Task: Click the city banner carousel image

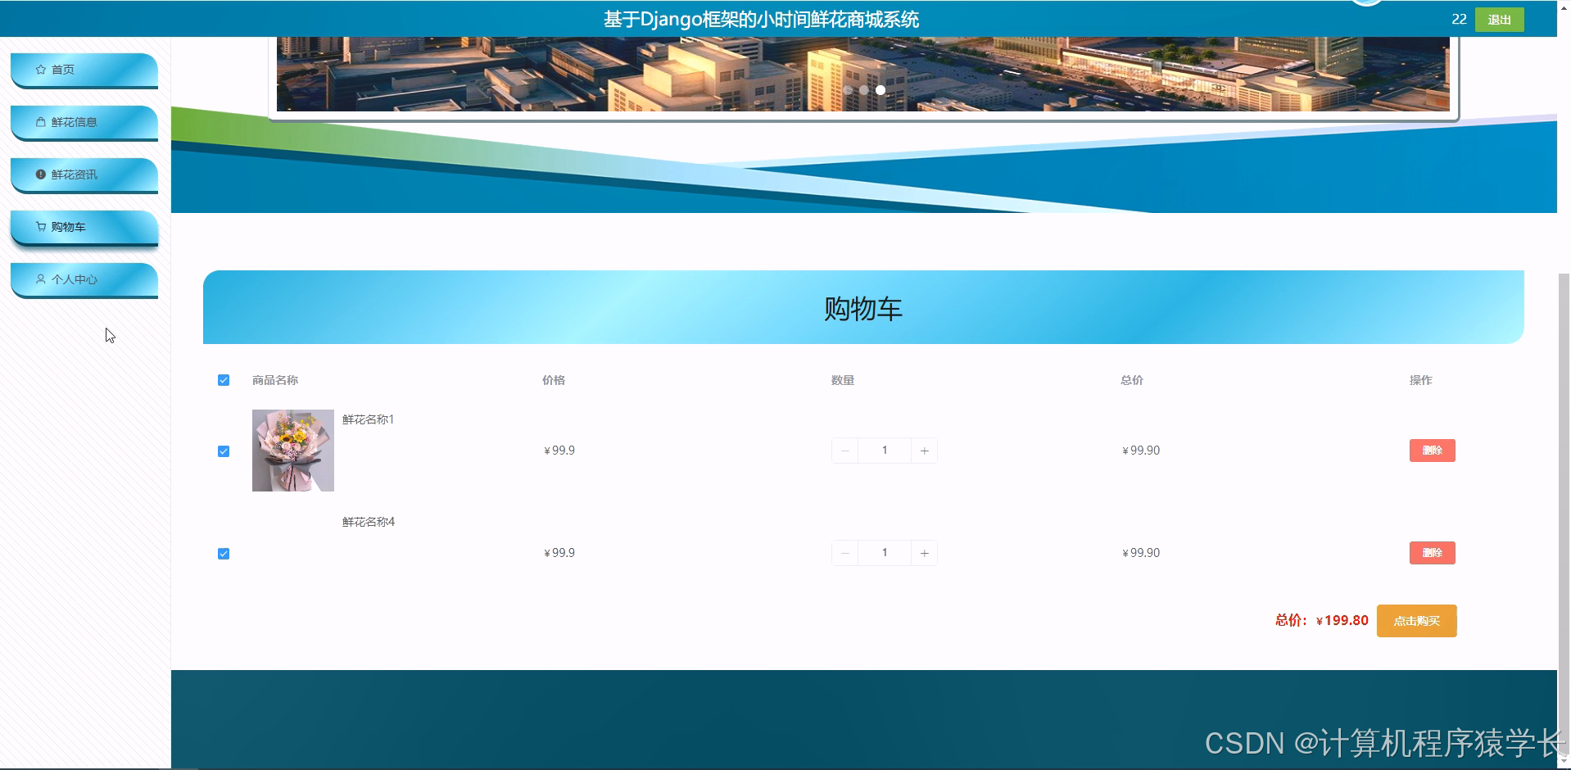Action: [x=863, y=74]
